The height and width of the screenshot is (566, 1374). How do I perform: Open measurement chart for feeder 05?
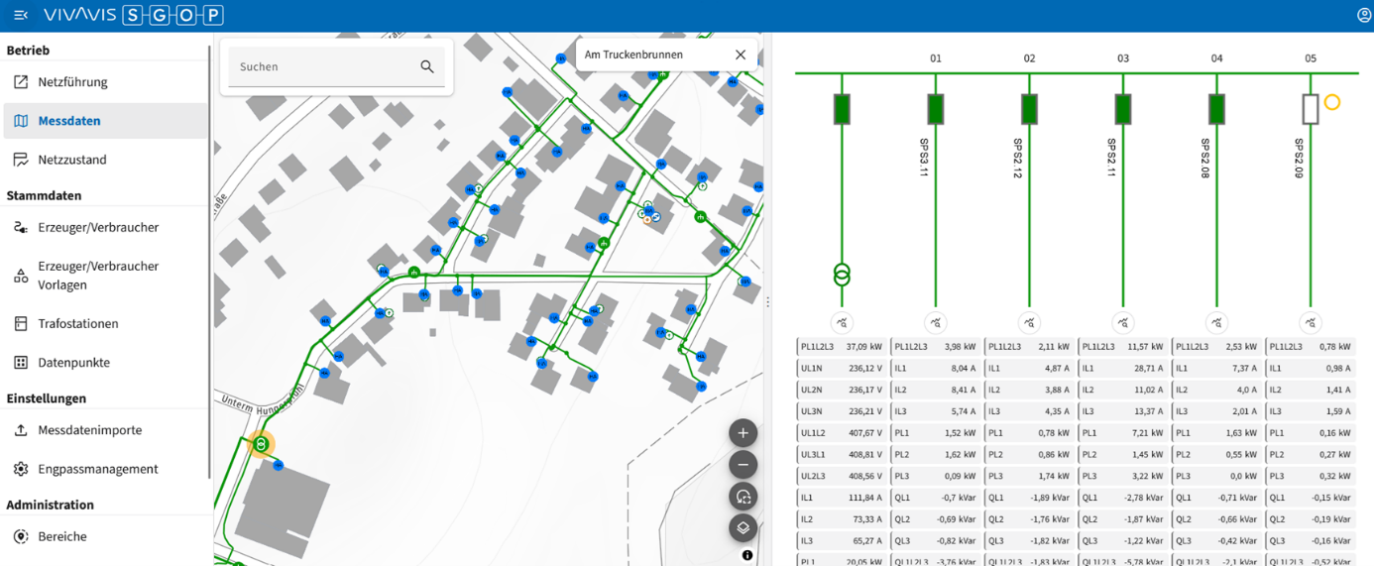(1311, 322)
